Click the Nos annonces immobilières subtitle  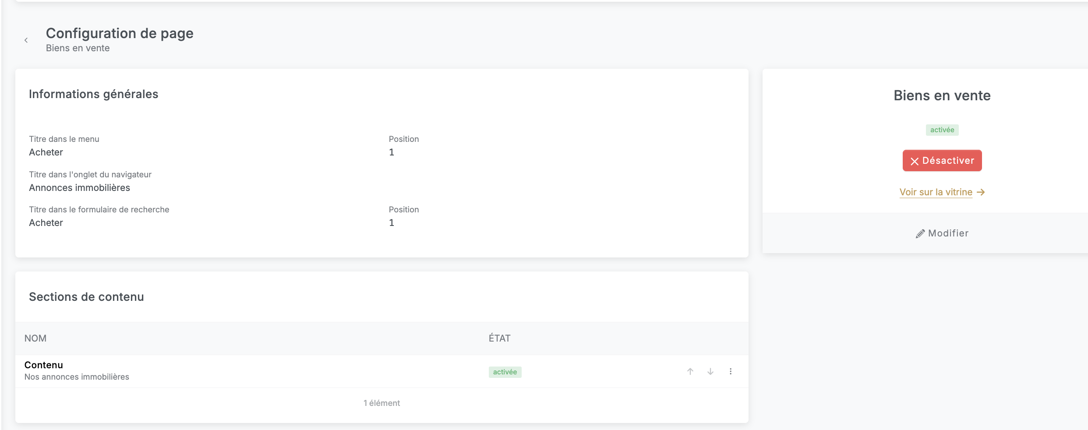point(77,377)
